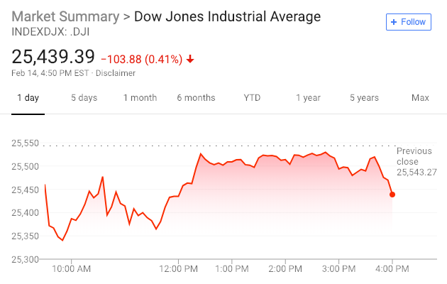Image resolution: width=447 pixels, height=284 pixels.
Task: Switch to the 5 days tab
Action: pos(84,98)
